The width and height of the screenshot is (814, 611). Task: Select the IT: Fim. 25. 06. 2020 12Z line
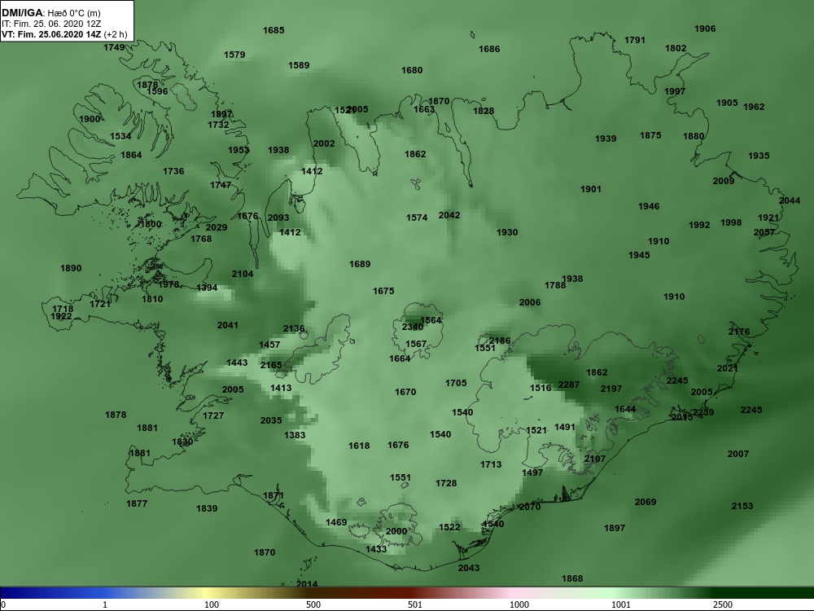50,24
